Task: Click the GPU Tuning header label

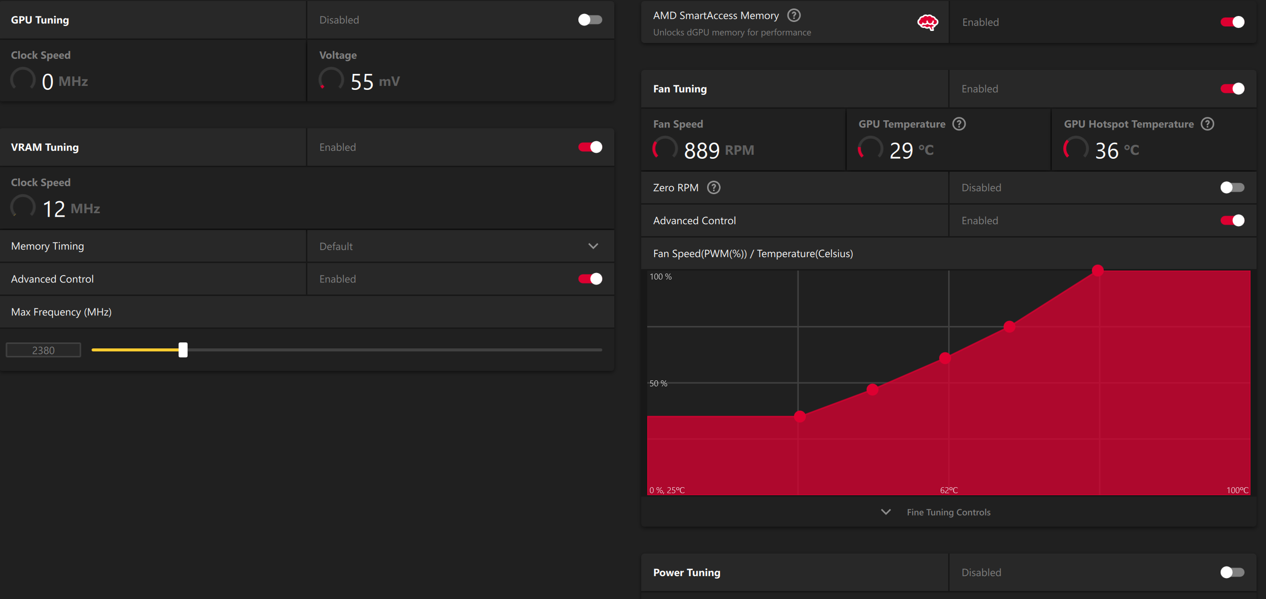Action: (x=40, y=20)
